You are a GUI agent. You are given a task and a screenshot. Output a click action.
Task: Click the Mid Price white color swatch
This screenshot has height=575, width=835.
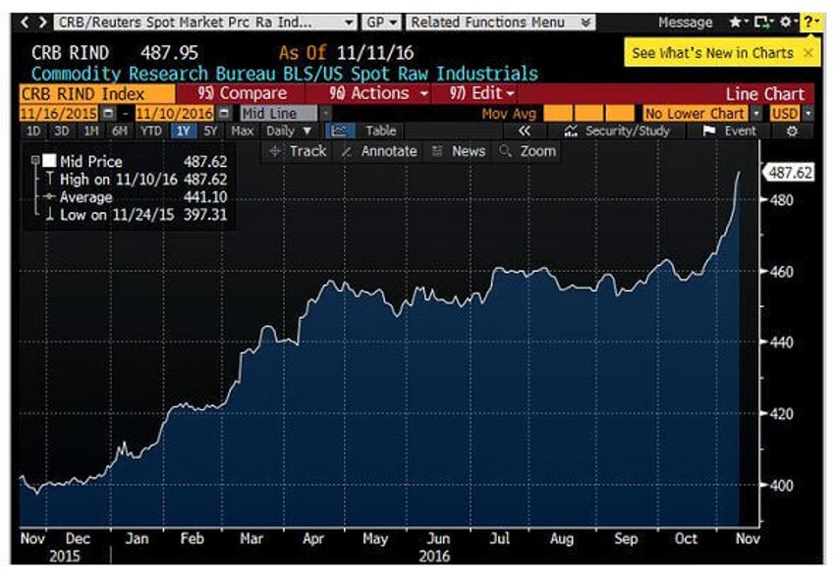(x=49, y=161)
